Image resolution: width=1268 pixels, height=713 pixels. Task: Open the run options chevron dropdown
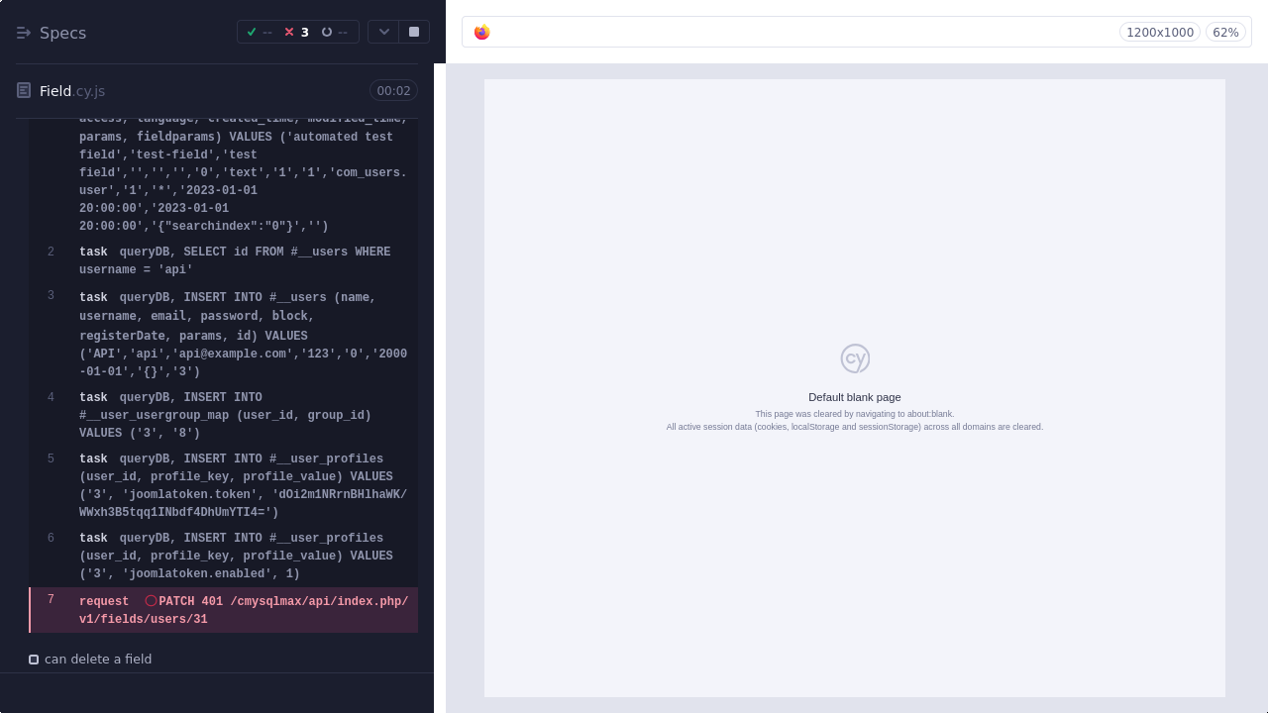383,32
